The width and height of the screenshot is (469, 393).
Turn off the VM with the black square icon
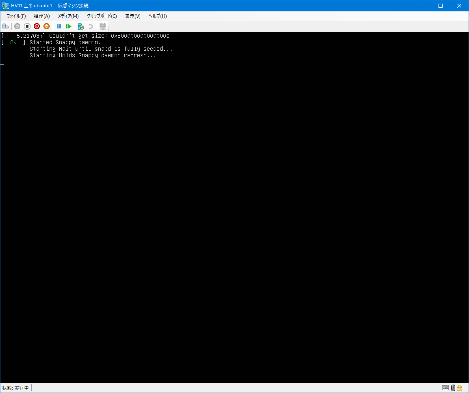tap(27, 26)
